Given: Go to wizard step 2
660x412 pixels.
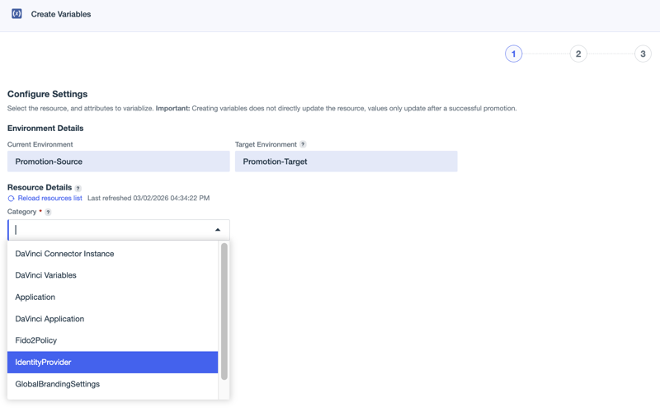Looking at the screenshot, I should (578, 54).
